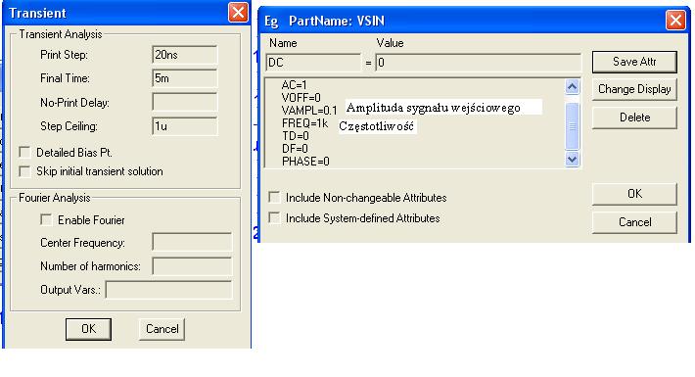The image size is (695, 377).
Task: Click the Step Ceiling input field
Action: [184, 126]
